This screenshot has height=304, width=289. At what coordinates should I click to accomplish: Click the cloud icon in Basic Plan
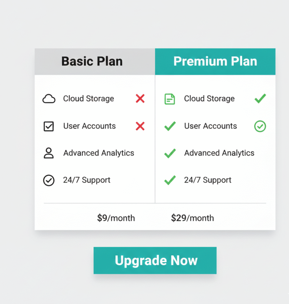coord(49,99)
